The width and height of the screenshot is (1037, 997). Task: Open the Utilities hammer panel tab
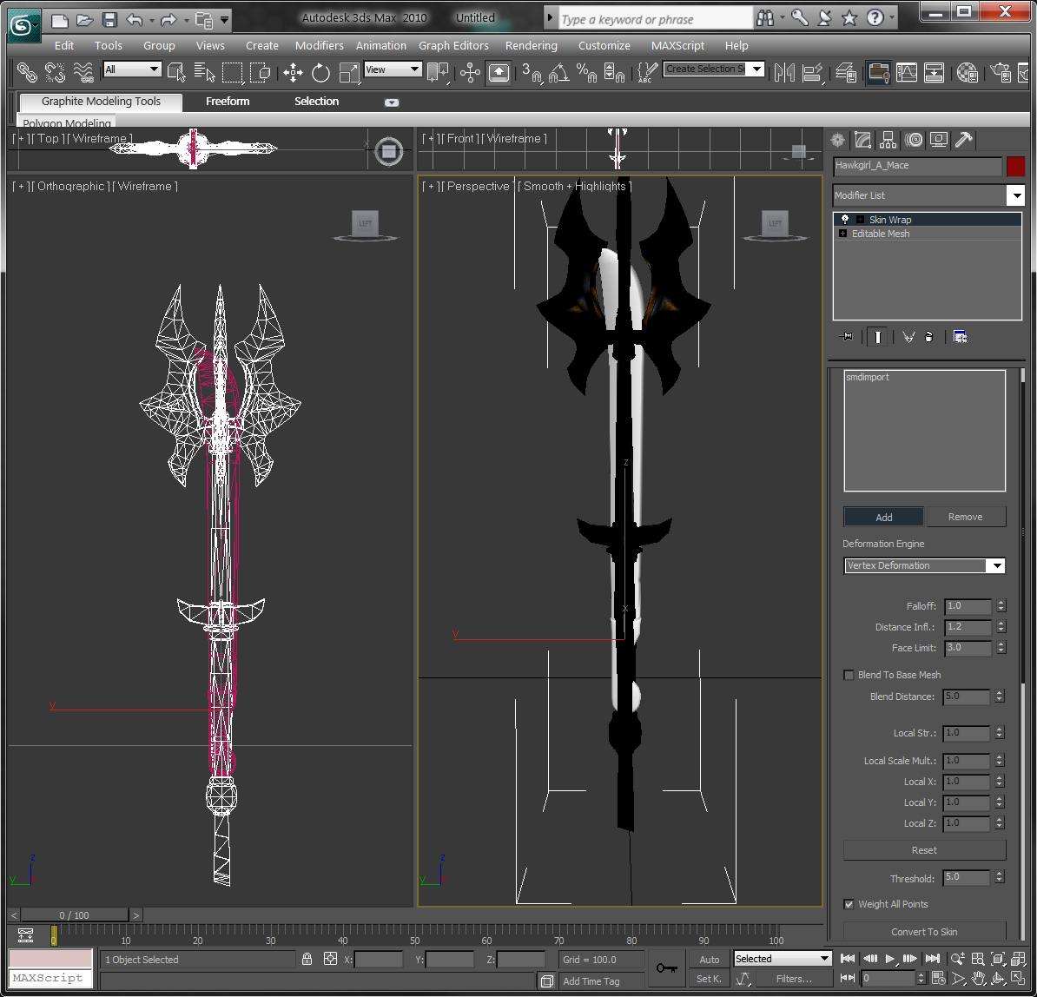(x=963, y=140)
